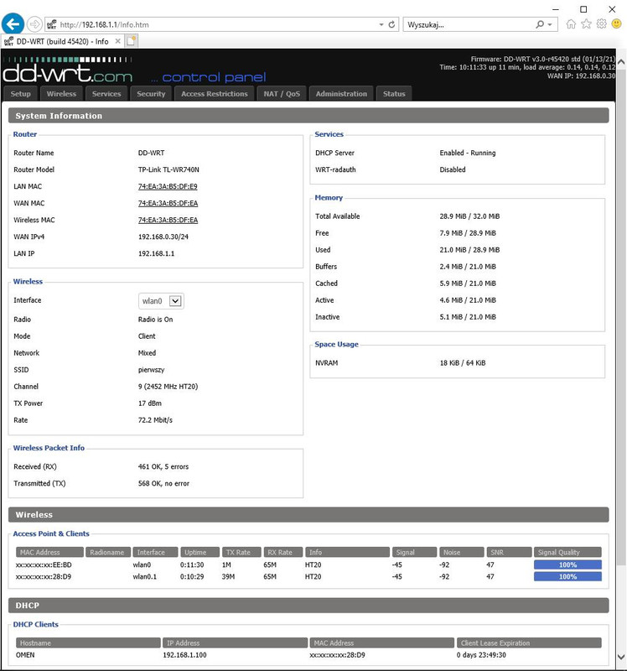This screenshot has width=627, height=671.
Task: Open Favorites star icon
Action: click(x=586, y=24)
